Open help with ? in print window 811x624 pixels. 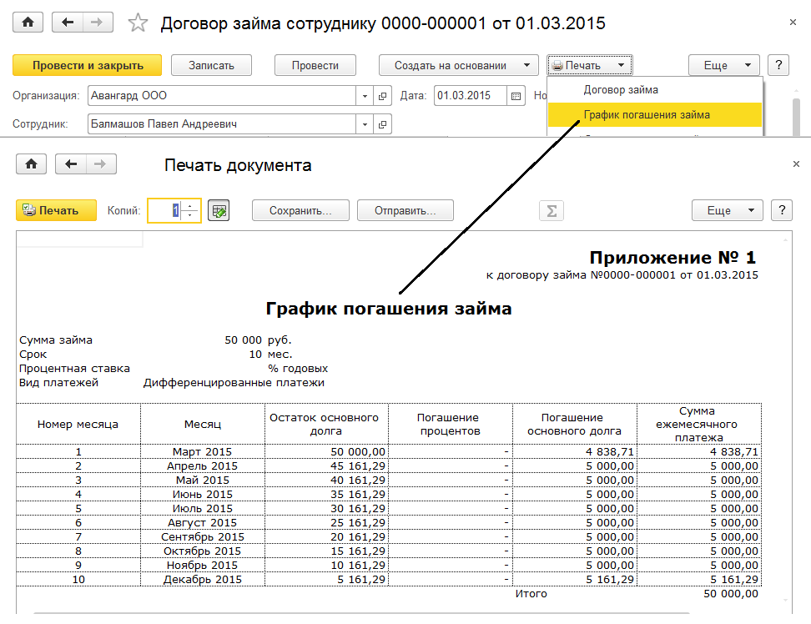pyautogui.click(x=781, y=211)
